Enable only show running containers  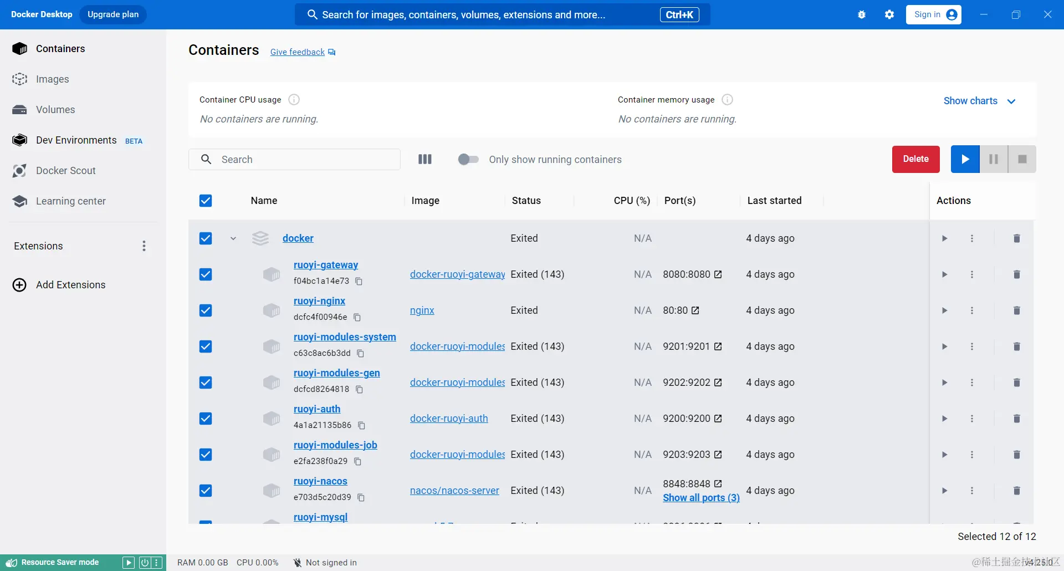tap(468, 160)
